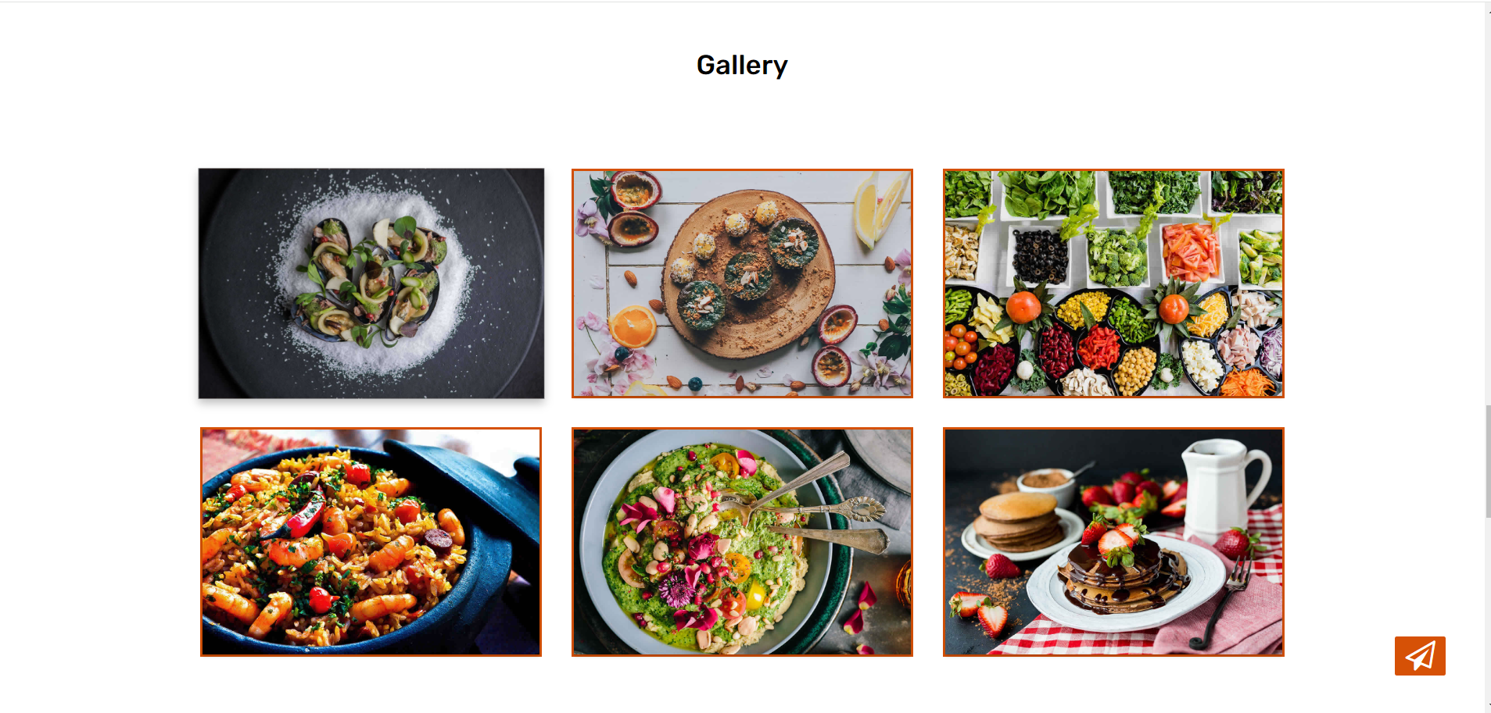The height and width of the screenshot is (713, 1491).
Task: Click the black olives bowl in salad bar
Action: 1039,255
